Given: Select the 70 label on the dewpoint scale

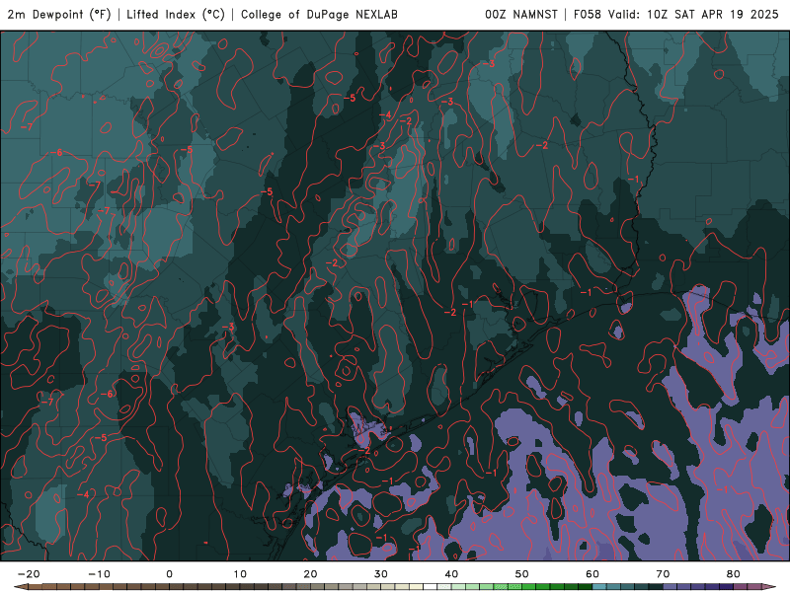Looking at the screenshot, I should [x=663, y=574].
